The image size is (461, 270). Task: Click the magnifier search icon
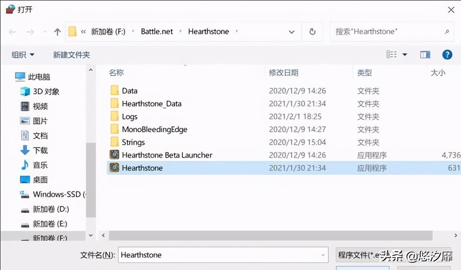tap(447, 32)
